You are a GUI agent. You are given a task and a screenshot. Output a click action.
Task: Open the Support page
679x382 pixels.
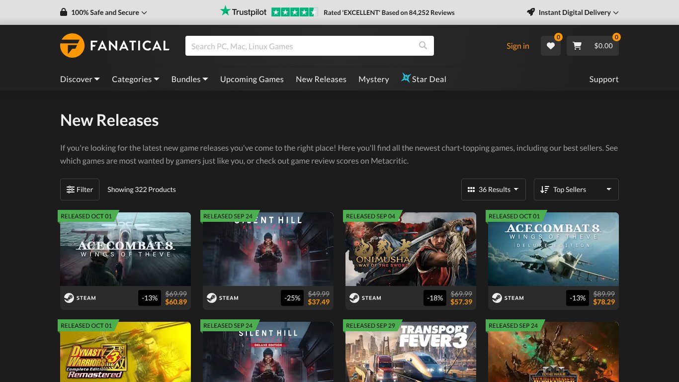(604, 79)
